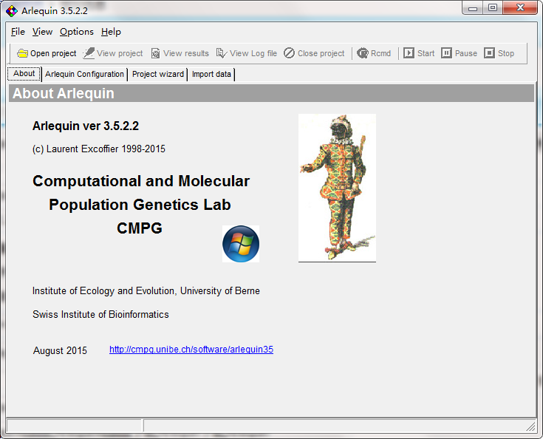Click the 'View project' button label
This screenshot has height=439, width=543.
tap(120, 53)
